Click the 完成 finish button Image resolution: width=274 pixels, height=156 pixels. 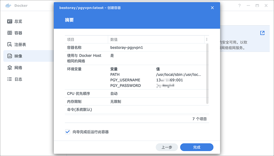click(x=197, y=147)
